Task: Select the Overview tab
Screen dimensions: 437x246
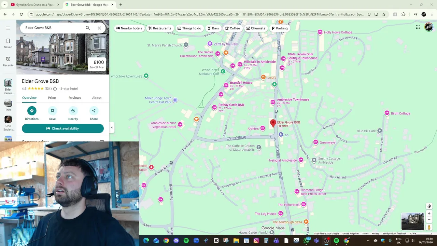Action: [x=29, y=98]
